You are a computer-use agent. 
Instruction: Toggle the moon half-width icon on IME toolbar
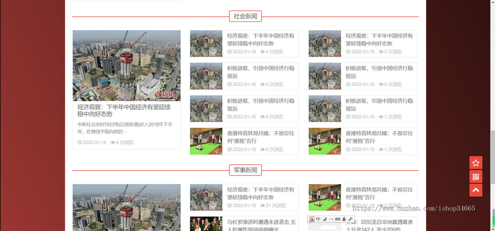(325, 219)
